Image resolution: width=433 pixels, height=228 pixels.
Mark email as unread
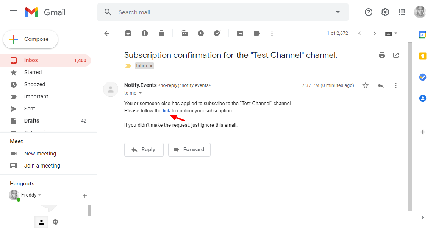tap(184, 33)
